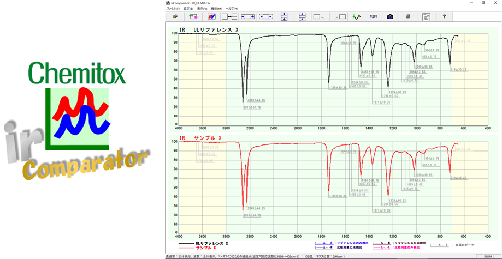Select the 956 peak label in sample chart

pyautogui.click(x=430, y=165)
